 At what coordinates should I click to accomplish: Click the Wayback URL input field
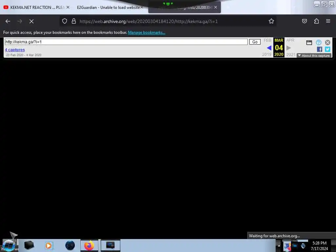point(126,42)
